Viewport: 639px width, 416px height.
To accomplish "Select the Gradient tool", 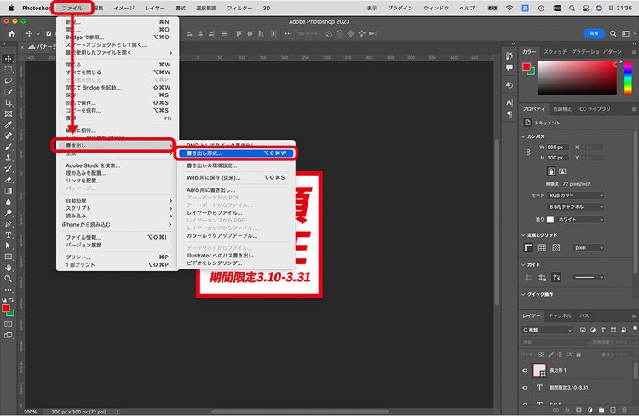I will tap(9, 190).
